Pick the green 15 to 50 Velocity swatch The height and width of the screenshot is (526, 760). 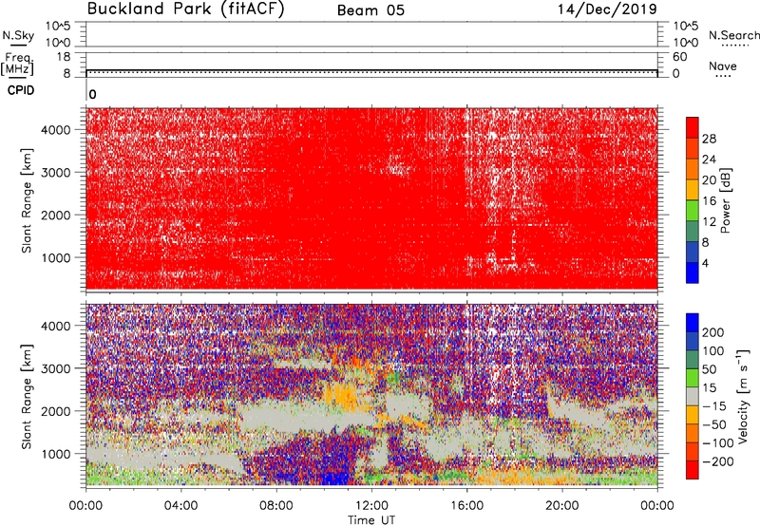[x=693, y=378]
